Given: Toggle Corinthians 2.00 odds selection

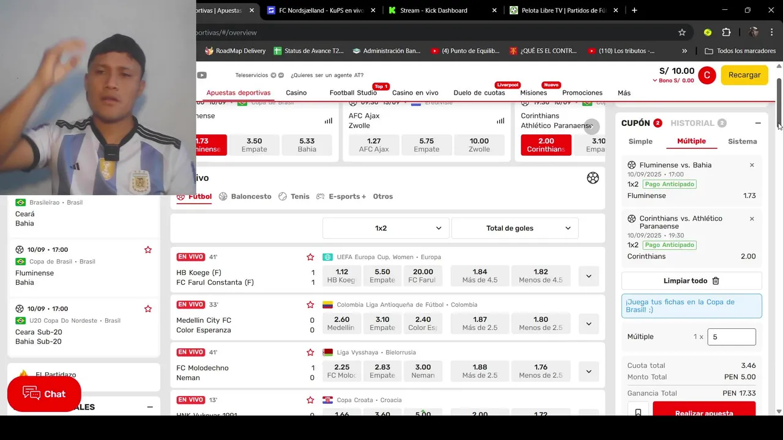Looking at the screenshot, I should pyautogui.click(x=546, y=145).
